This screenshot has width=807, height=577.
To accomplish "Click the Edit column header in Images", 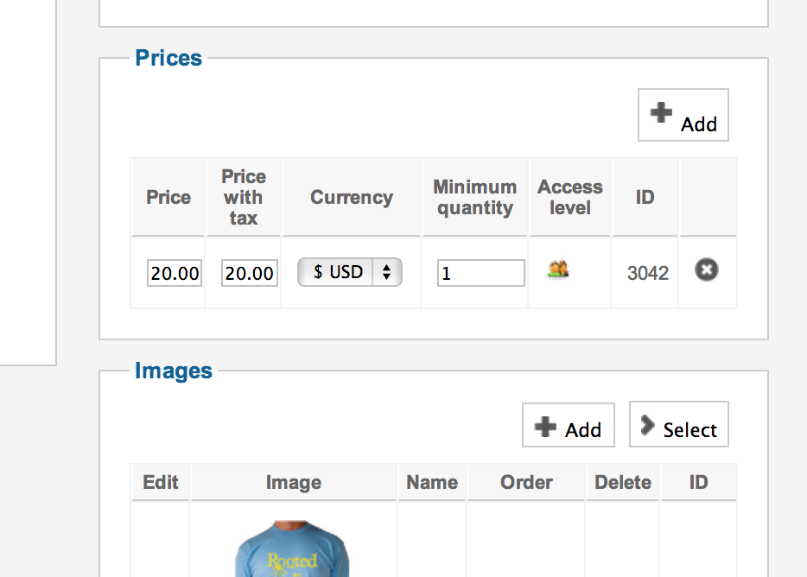I will [x=161, y=483].
